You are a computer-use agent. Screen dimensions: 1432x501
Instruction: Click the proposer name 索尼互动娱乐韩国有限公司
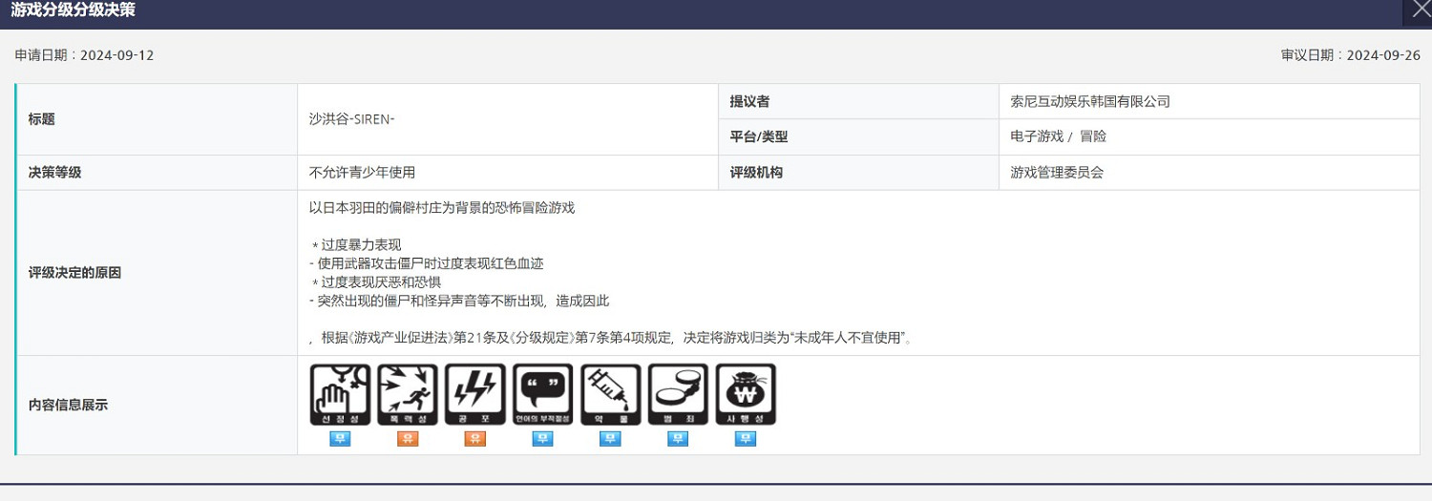[1089, 101]
